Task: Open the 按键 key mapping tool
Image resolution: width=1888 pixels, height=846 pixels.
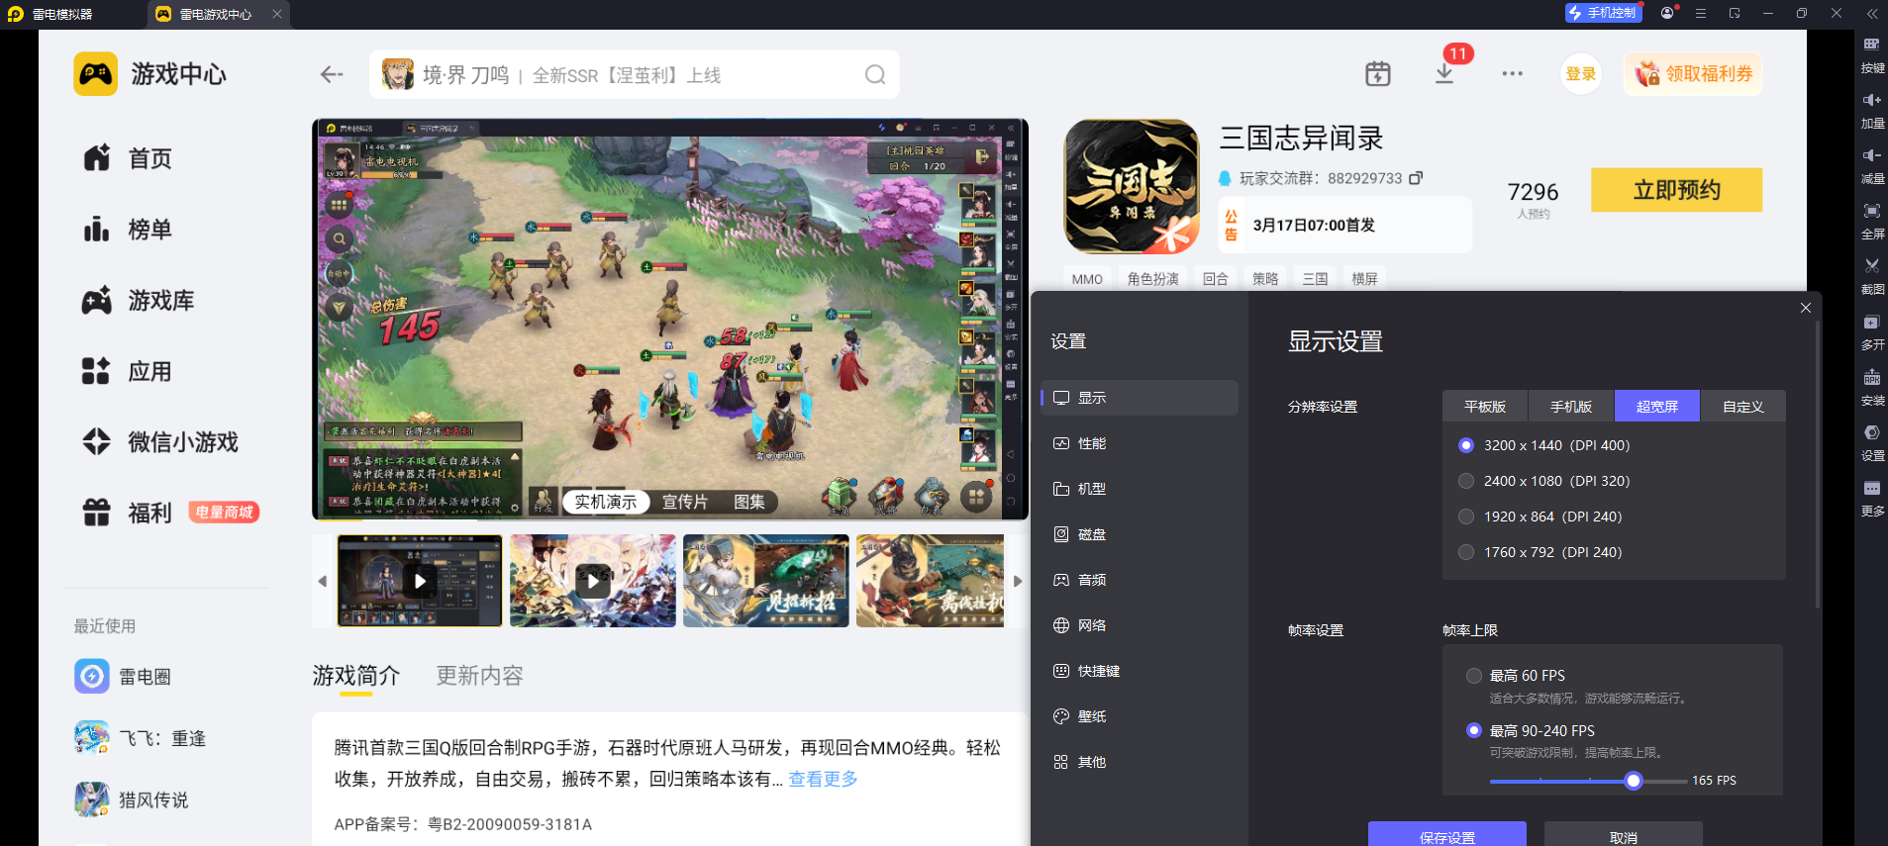Action: point(1872,54)
